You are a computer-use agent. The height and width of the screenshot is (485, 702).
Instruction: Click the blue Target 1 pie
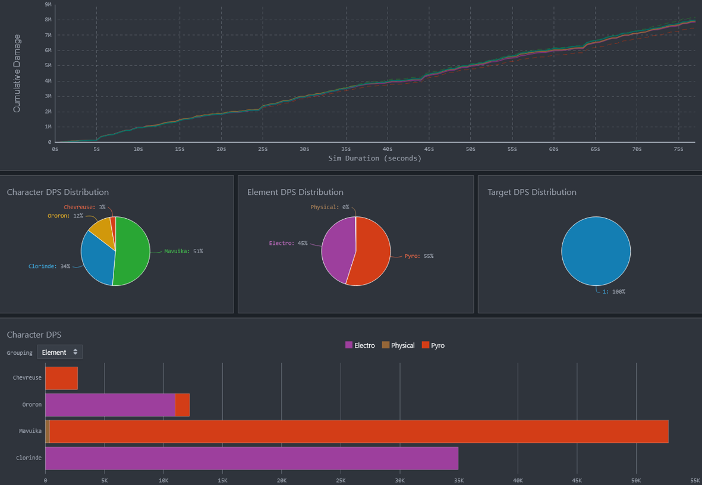click(596, 251)
